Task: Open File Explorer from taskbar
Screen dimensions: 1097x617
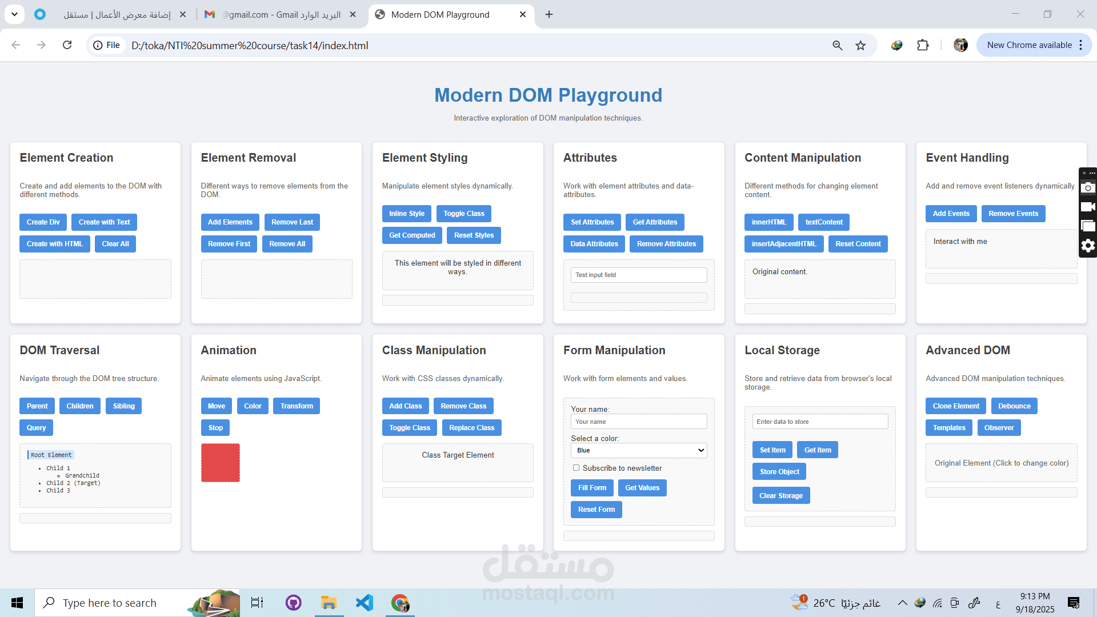Action: point(329,603)
